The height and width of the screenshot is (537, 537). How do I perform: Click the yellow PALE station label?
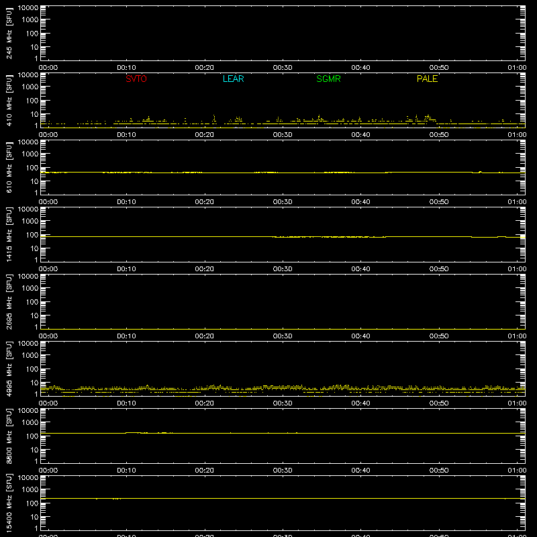coord(427,79)
